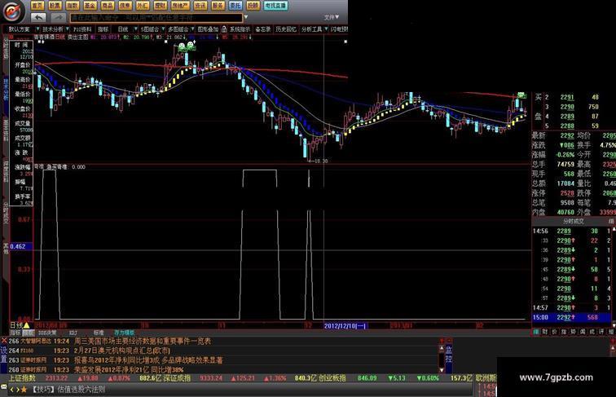Select the 指标 tab below the chart
This screenshot has width=616, height=397.
pos(15,333)
